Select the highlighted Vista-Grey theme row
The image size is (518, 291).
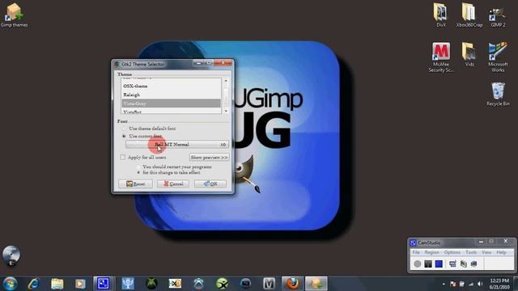click(x=171, y=103)
